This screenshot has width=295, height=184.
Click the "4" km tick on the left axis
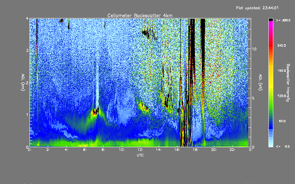(x=27, y=18)
